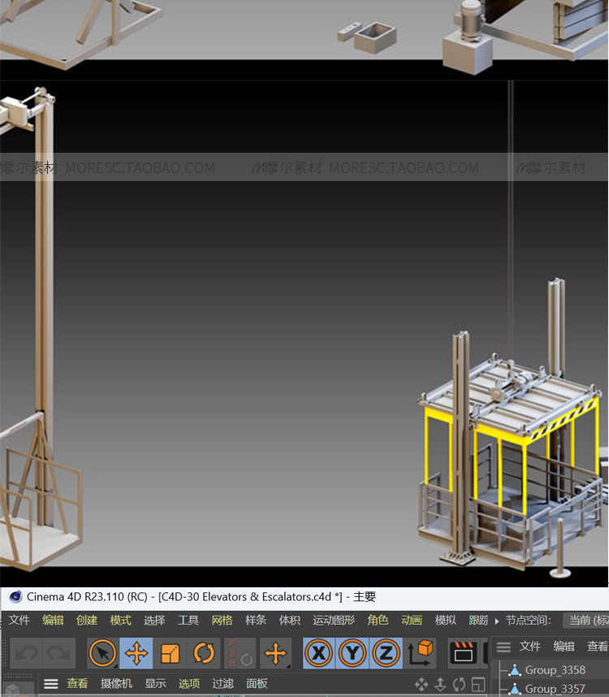Viewport: 609px width, 697px height.
Task: Open the render clapperboard icon
Action: [464, 653]
